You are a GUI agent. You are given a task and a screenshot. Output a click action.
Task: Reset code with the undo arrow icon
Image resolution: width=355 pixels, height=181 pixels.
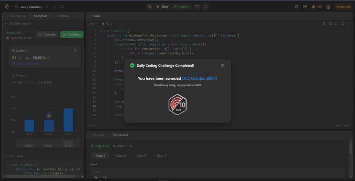343,23
